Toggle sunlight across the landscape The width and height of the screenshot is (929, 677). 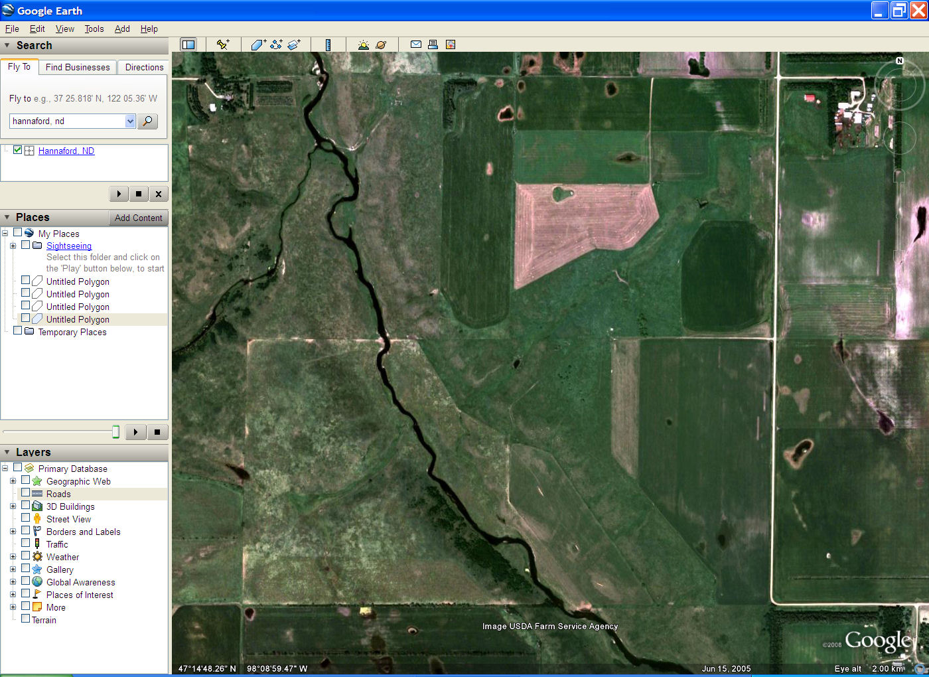pyautogui.click(x=363, y=44)
